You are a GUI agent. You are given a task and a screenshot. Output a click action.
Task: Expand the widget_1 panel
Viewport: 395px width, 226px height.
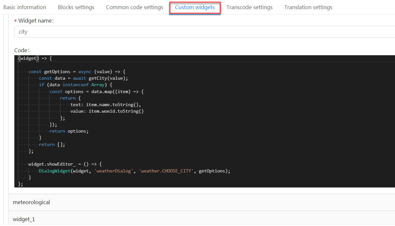point(202,218)
